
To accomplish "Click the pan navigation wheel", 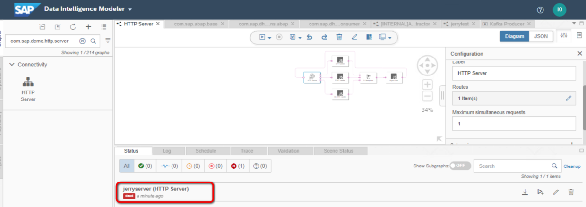I will point(427,66).
